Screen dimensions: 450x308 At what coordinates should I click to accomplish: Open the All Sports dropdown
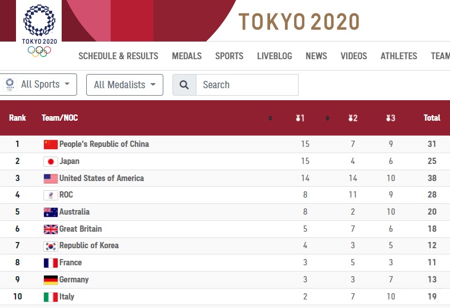pyautogui.click(x=38, y=84)
